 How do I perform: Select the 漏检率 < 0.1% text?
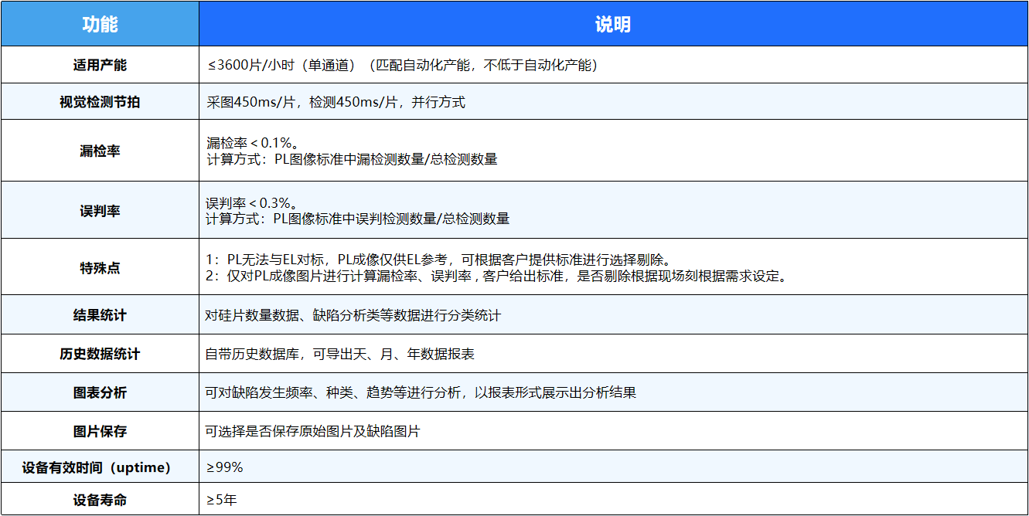(x=247, y=143)
